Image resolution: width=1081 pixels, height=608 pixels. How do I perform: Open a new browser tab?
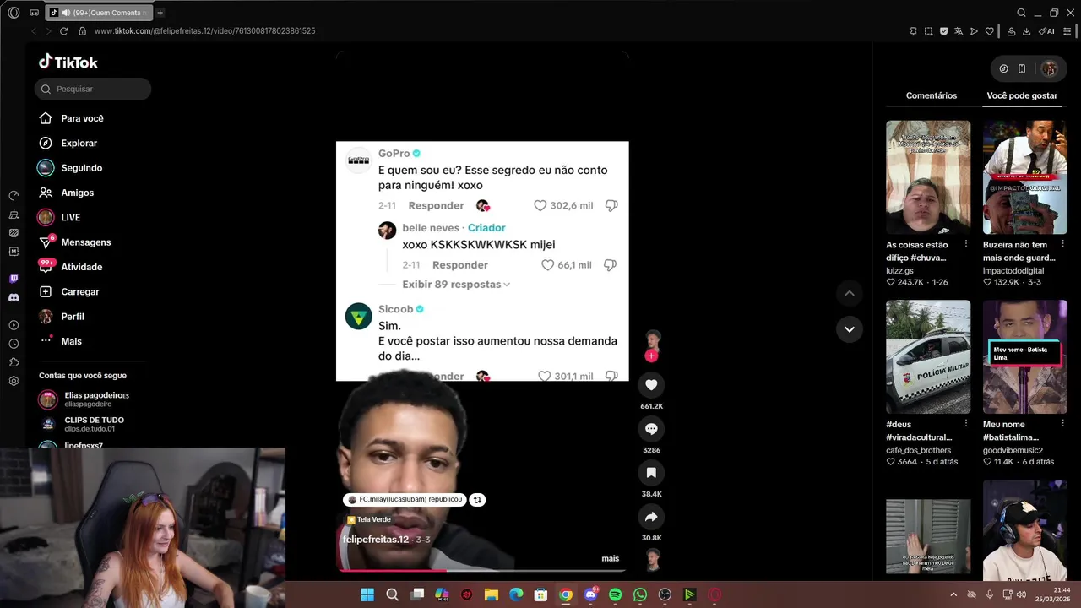click(160, 13)
